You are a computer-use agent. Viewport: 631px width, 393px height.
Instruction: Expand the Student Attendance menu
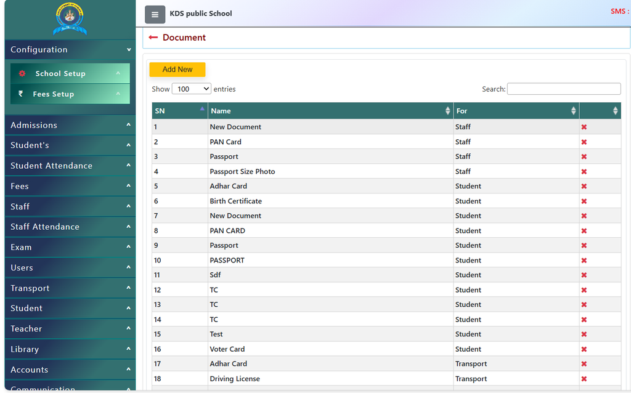[70, 166]
